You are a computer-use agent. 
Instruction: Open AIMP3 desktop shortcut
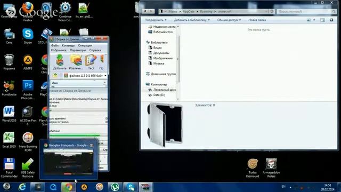28,62
